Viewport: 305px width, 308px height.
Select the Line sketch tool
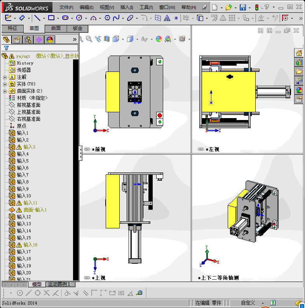pos(37,18)
